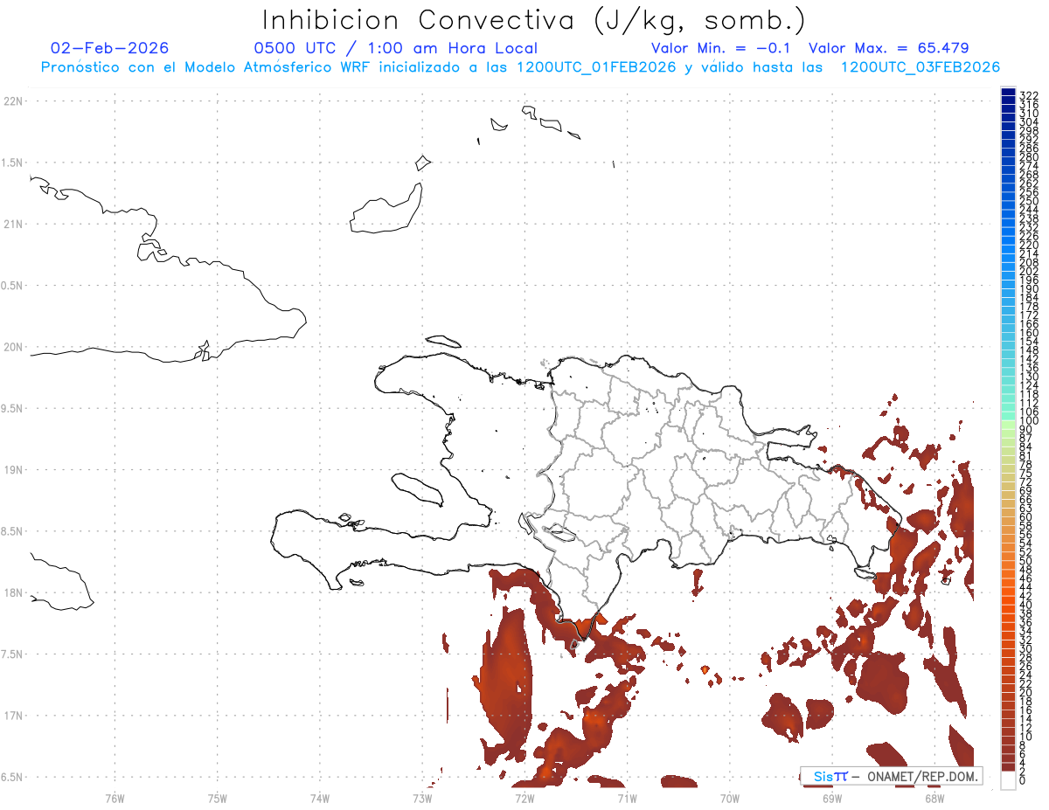Click the "220" label on the color scale

click(x=1028, y=245)
